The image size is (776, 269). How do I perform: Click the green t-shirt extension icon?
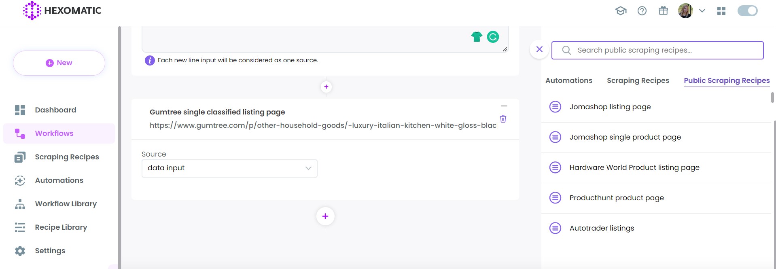[x=477, y=37]
